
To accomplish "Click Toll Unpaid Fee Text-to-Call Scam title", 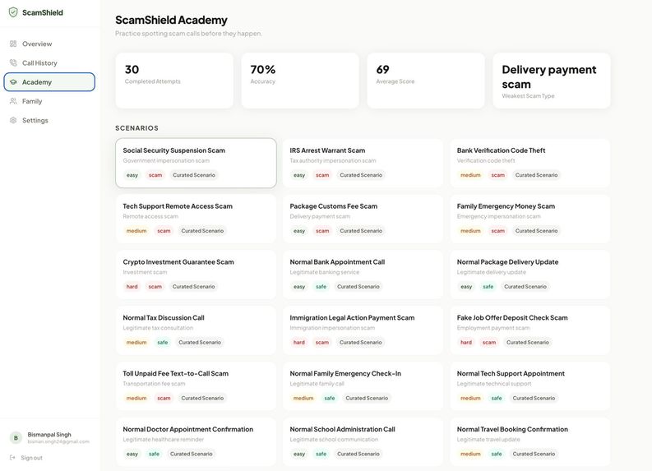I will tap(175, 373).
